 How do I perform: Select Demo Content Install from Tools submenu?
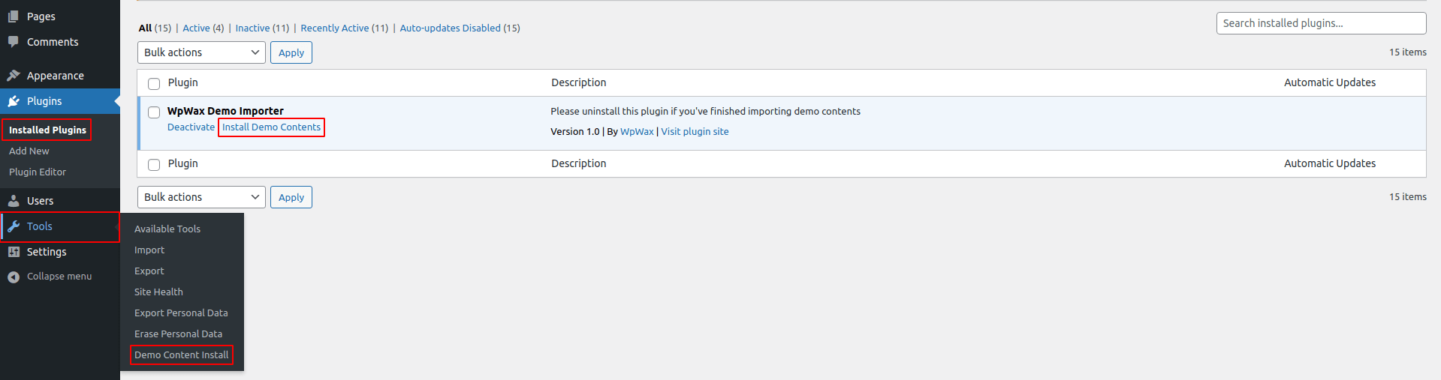tap(181, 355)
